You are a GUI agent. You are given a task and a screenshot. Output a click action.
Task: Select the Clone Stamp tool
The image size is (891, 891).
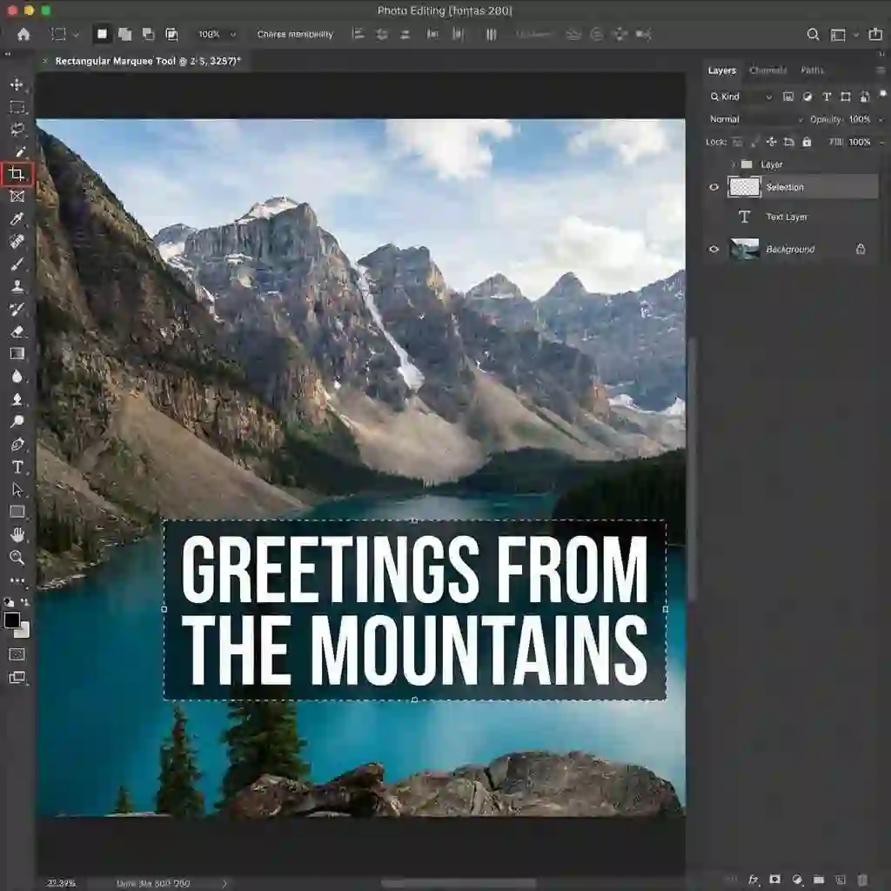(x=17, y=287)
